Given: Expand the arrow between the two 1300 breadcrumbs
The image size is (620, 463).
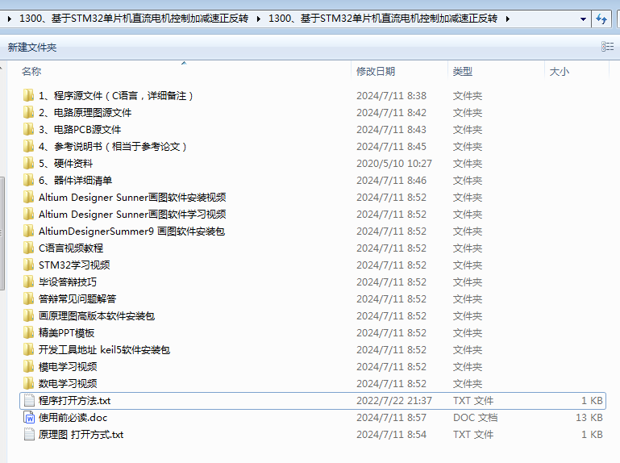Looking at the screenshot, I should [258, 19].
